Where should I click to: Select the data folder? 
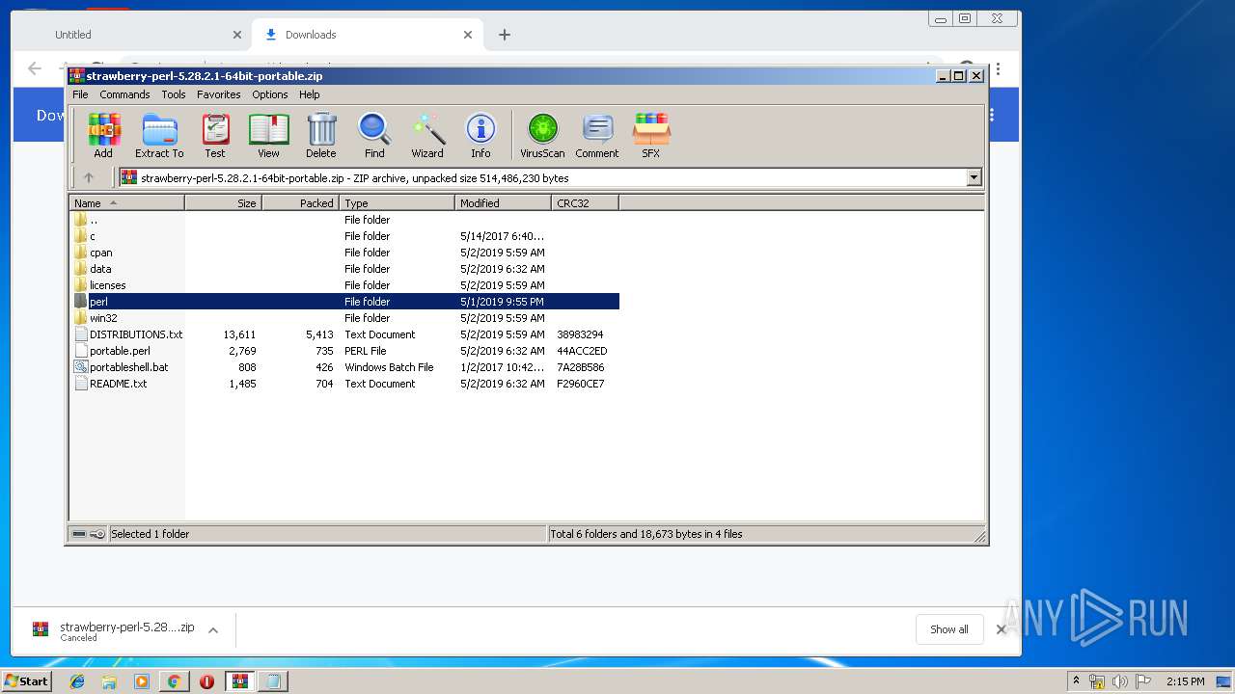pyautogui.click(x=100, y=269)
